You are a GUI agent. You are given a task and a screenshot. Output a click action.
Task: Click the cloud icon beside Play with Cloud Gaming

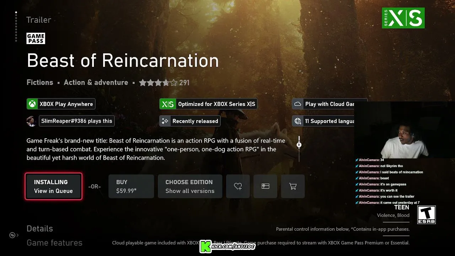click(298, 104)
